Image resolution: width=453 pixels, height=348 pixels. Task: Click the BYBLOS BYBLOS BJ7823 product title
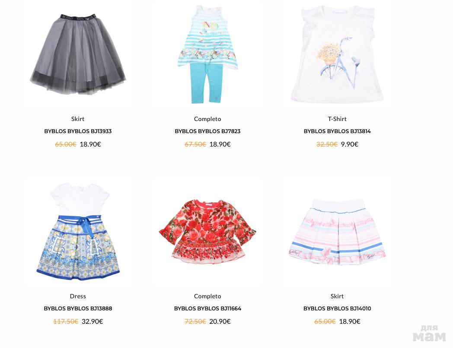pos(207,131)
